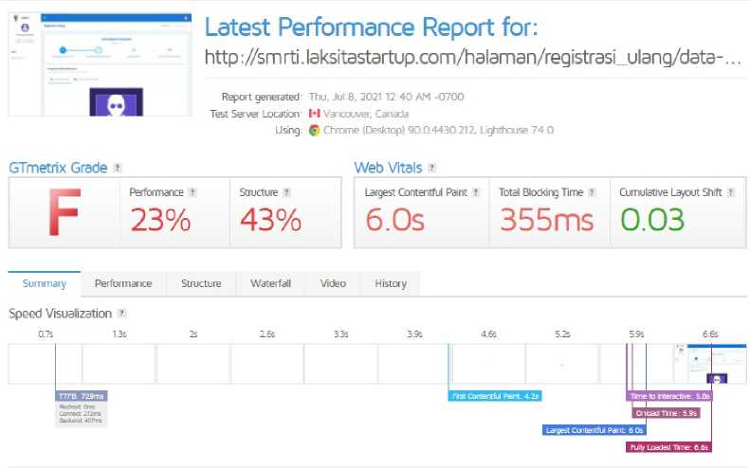Viewport: 750px width, 469px height.
Task: Click Speed Visualization help icon
Action: pyautogui.click(x=121, y=314)
